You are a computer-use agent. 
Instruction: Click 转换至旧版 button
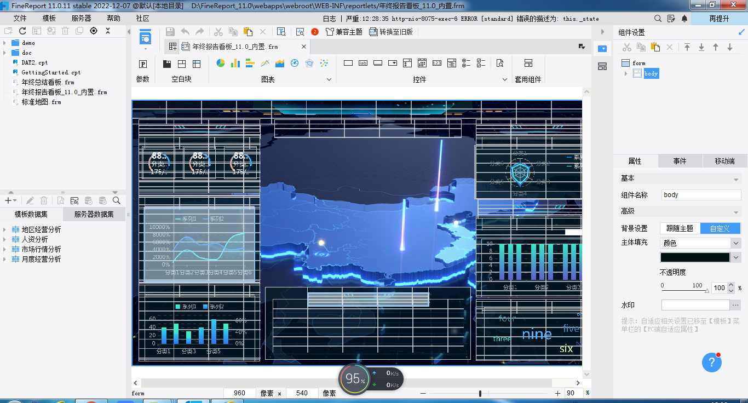point(391,32)
